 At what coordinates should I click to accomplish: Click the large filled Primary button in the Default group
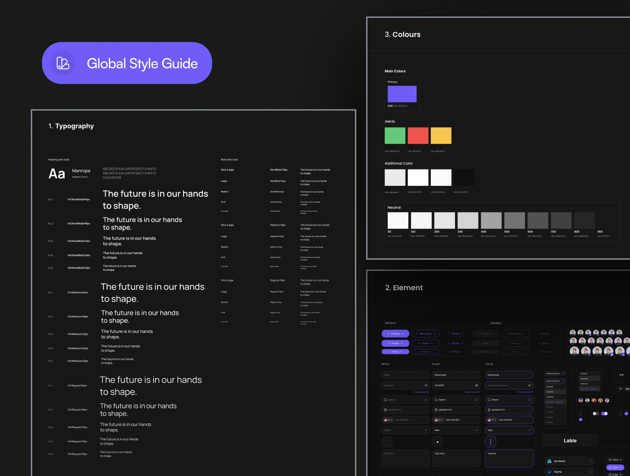point(395,333)
